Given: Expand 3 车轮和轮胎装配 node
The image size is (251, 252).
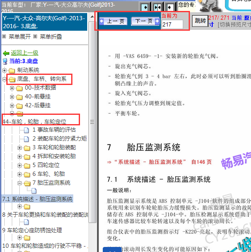Looking at the screenshot, I should [19, 148].
